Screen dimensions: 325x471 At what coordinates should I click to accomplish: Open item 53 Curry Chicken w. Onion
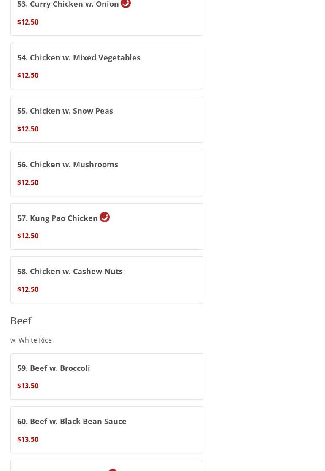pos(106,17)
